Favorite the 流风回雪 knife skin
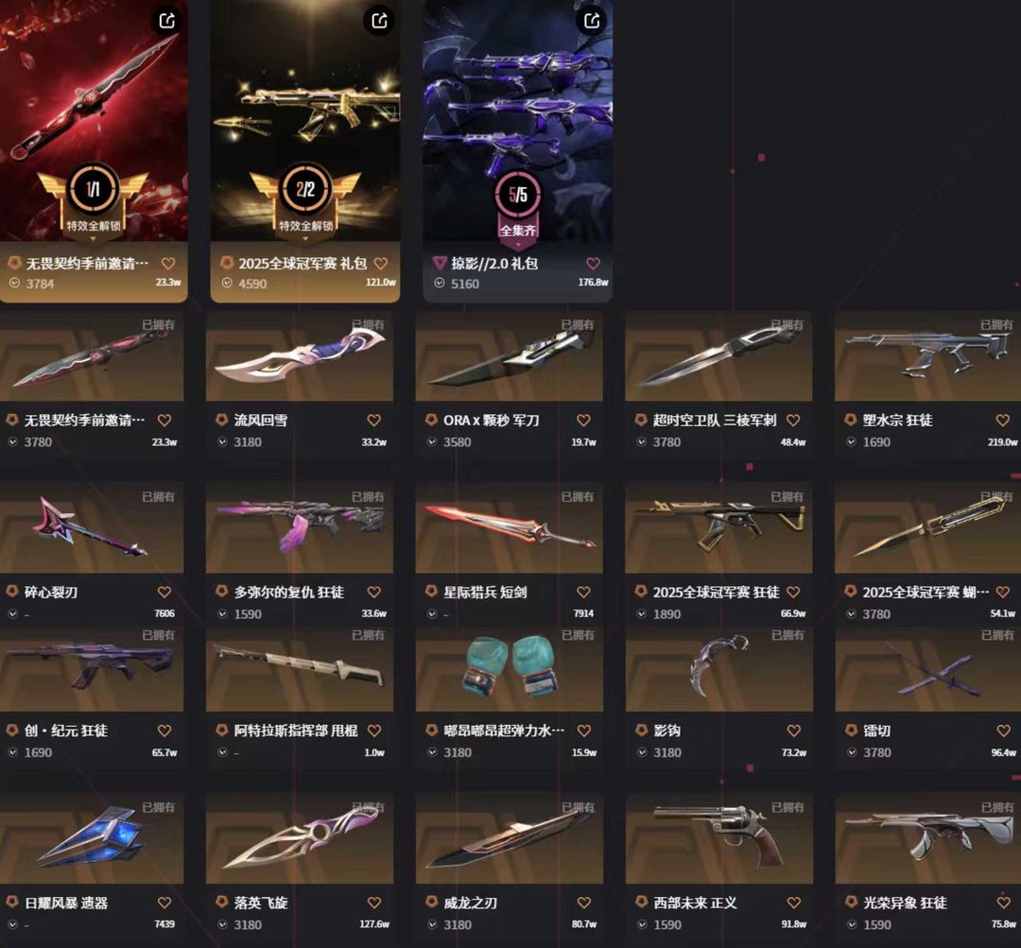Screen dimensions: 1021x948 pos(373,421)
